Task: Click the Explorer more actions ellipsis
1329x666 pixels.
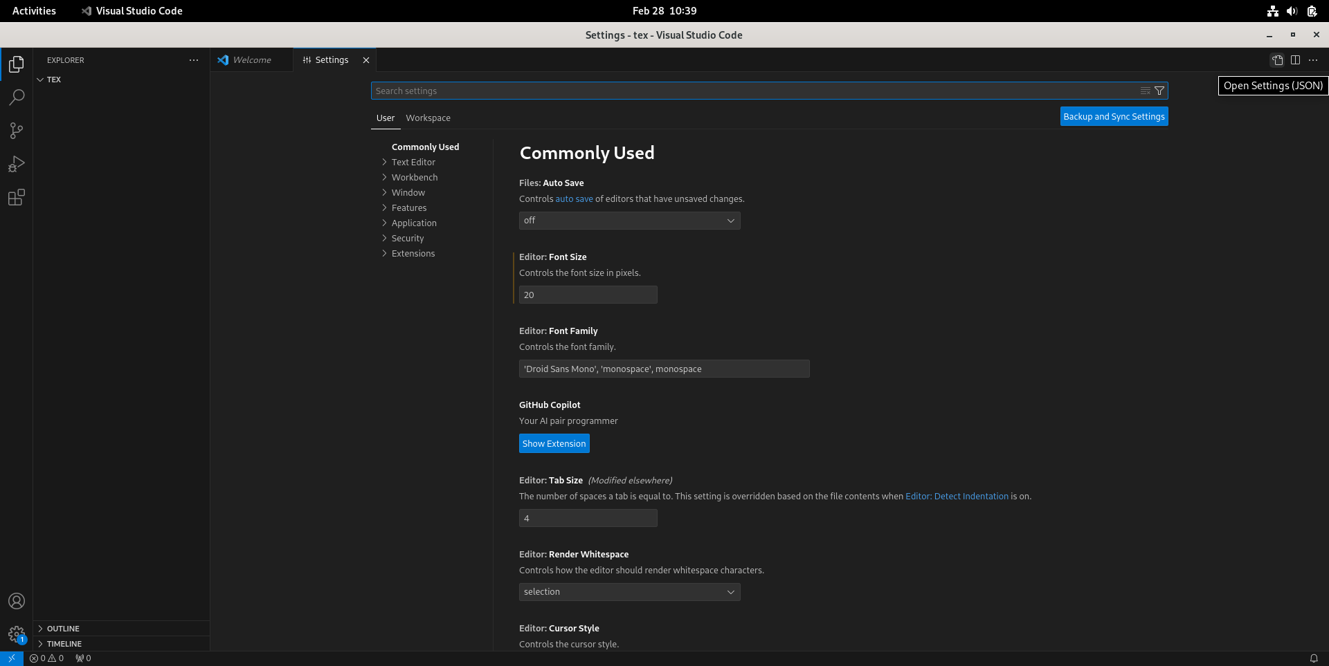Action: pos(194,60)
